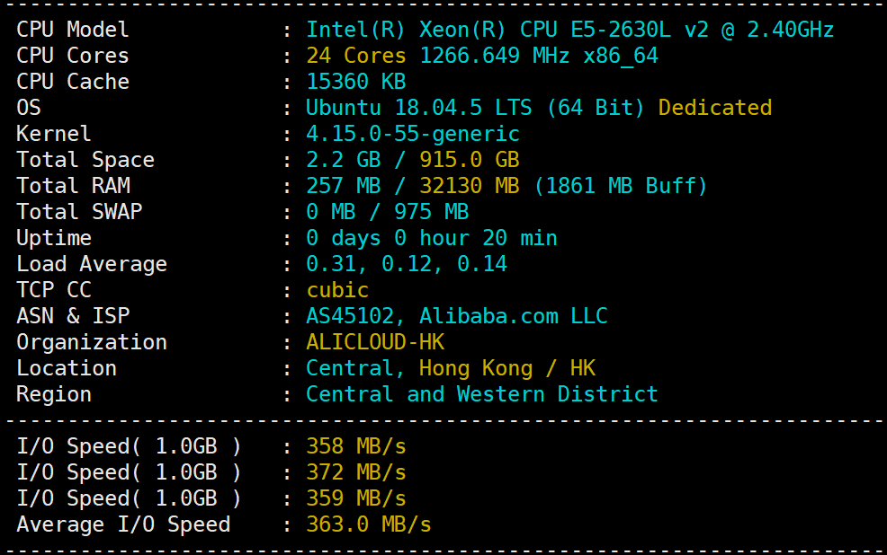This screenshot has width=887, height=555.
Task: Select the 'CPU Cores' label
Action: coord(72,56)
